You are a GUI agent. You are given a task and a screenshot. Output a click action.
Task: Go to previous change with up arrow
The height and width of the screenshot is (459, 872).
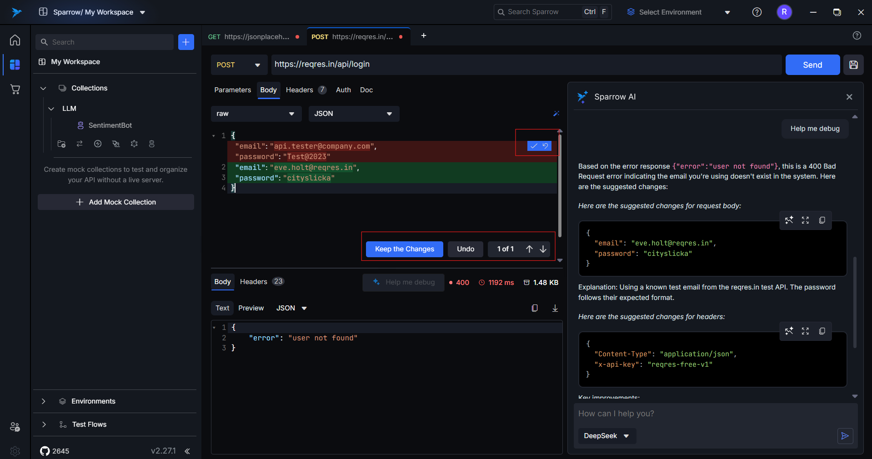pos(529,249)
